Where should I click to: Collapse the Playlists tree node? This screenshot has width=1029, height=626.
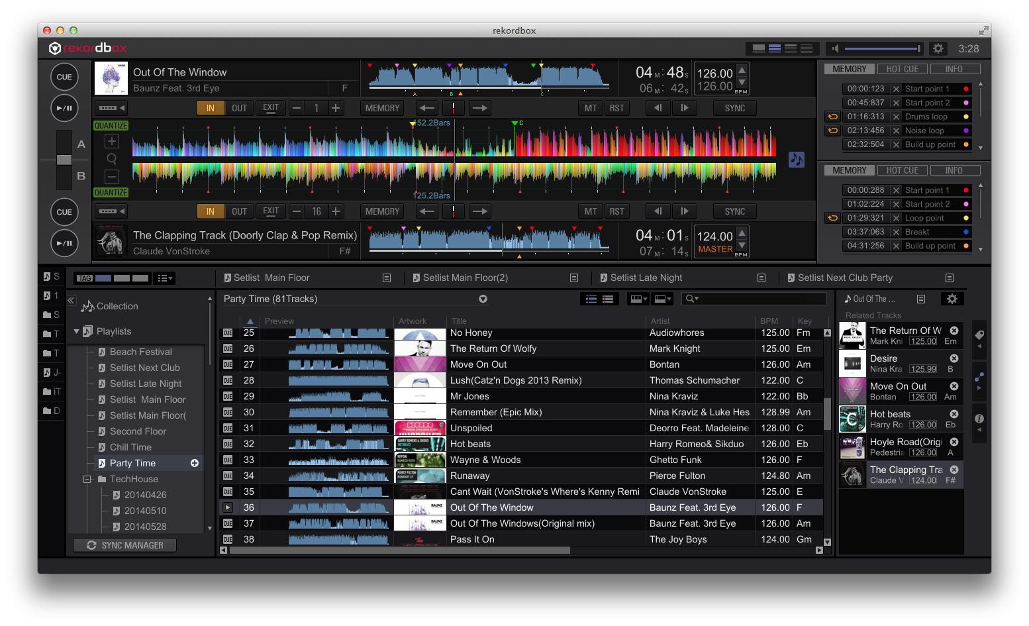76,331
